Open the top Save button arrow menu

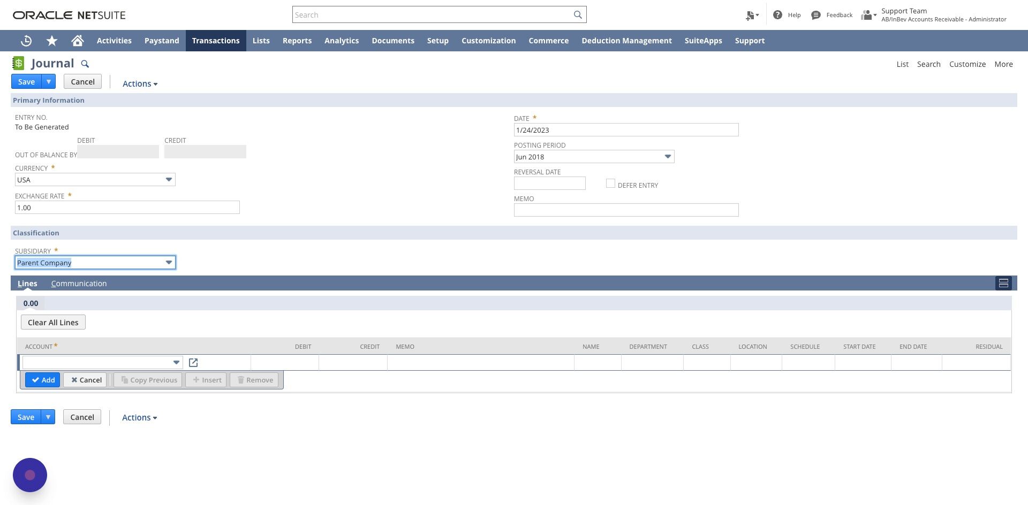pyautogui.click(x=49, y=82)
